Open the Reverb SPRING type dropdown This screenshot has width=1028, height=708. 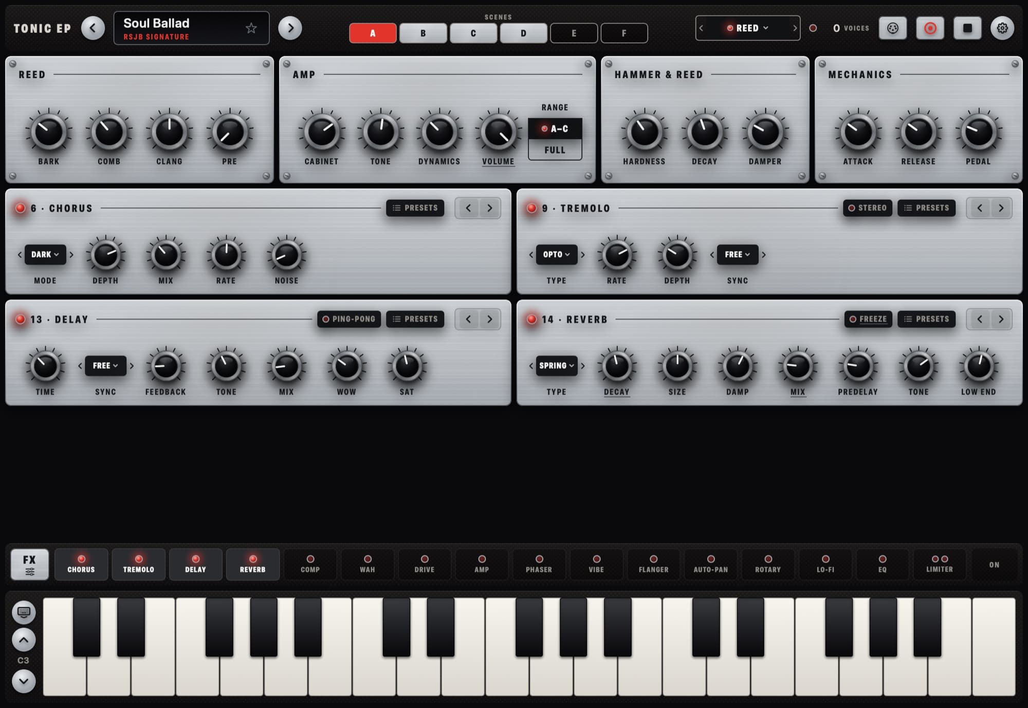pyautogui.click(x=556, y=366)
